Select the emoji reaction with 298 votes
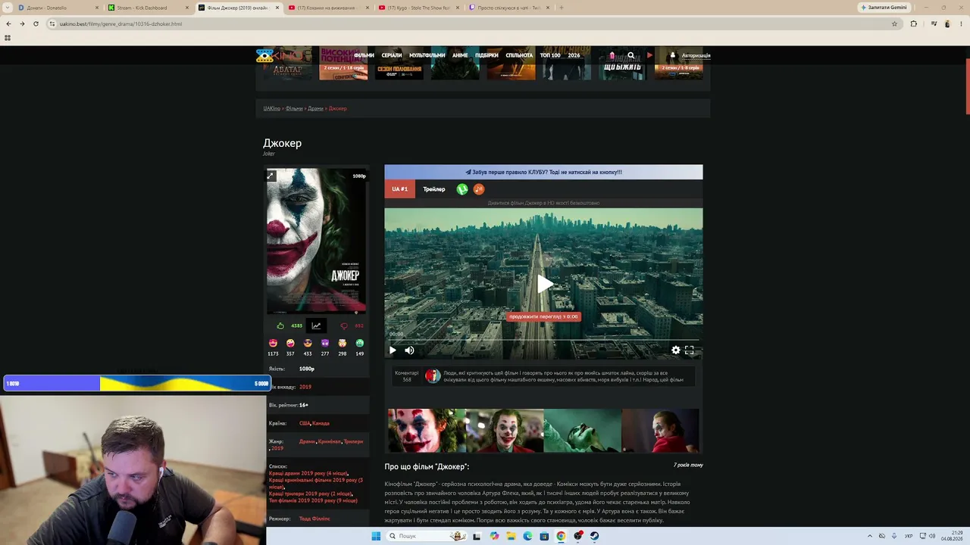The width and height of the screenshot is (970, 545). point(343,344)
